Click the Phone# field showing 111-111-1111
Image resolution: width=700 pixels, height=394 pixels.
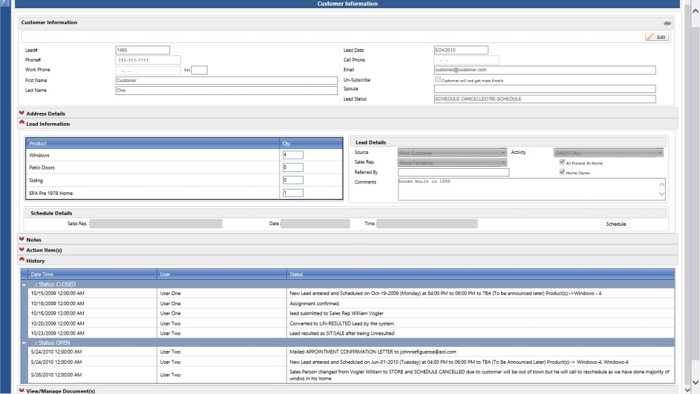(148, 60)
